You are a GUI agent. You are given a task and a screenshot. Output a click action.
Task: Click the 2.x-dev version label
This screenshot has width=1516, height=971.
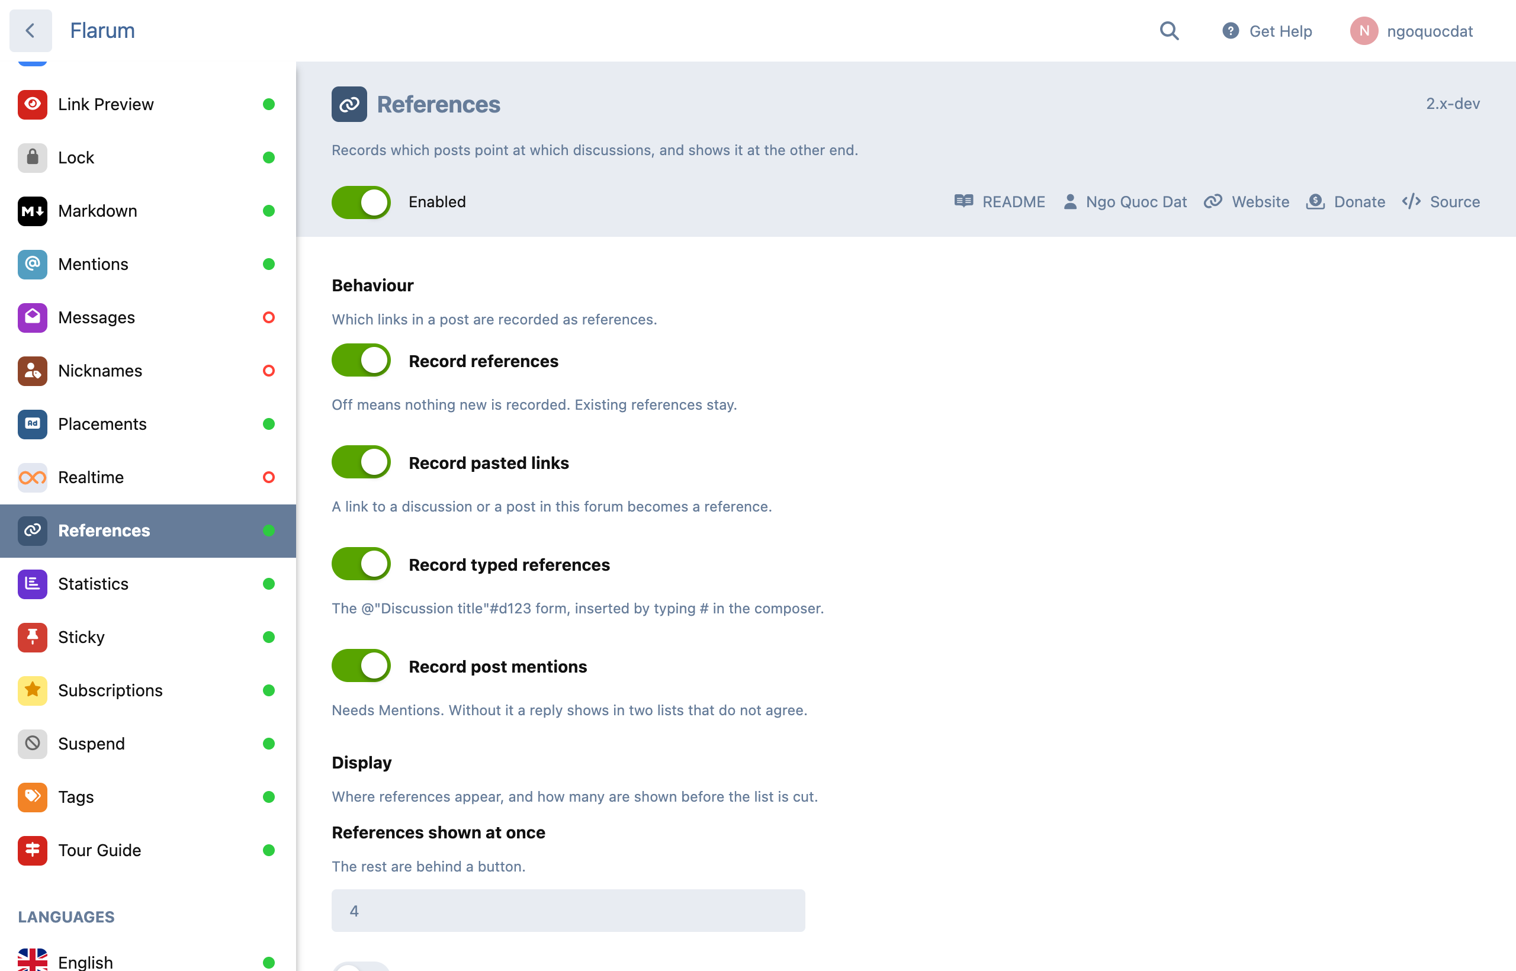pos(1453,104)
